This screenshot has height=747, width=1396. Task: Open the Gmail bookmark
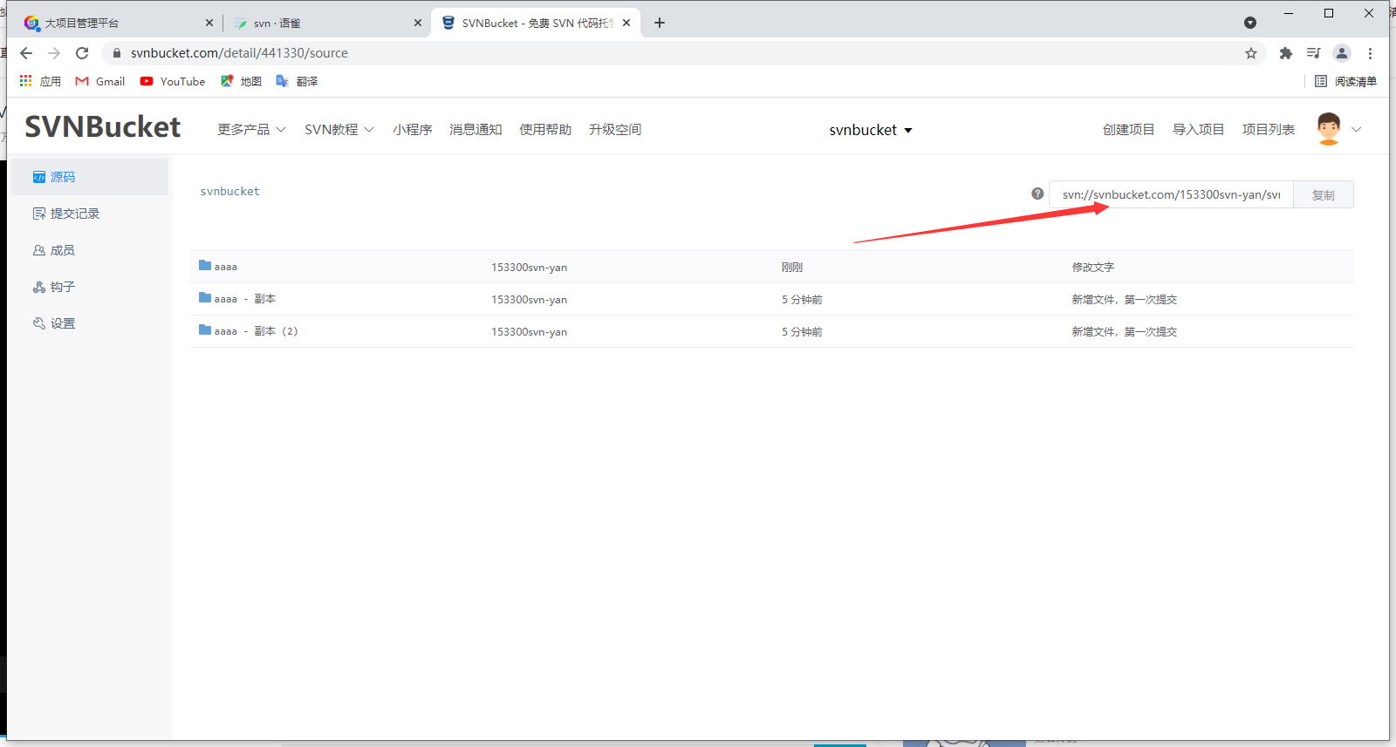[x=100, y=81]
